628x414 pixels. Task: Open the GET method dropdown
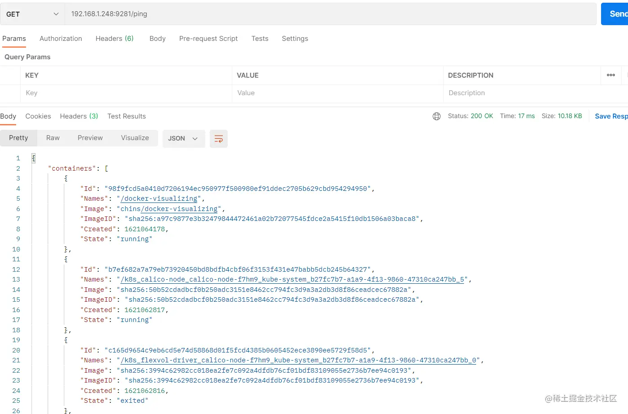32,14
